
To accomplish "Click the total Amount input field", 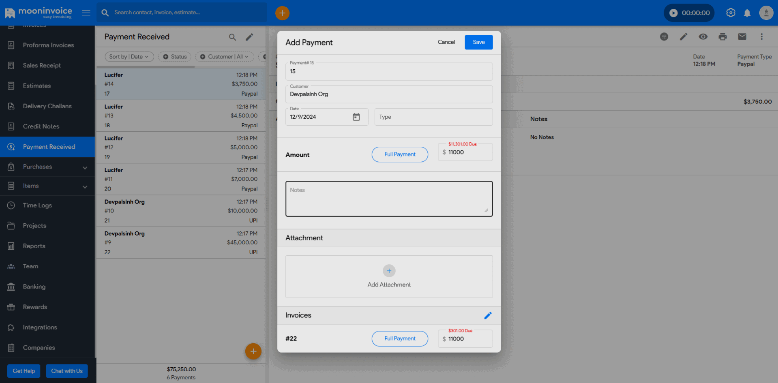I will point(465,152).
